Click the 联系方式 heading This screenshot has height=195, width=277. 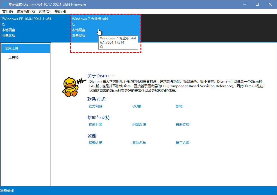click(x=96, y=99)
